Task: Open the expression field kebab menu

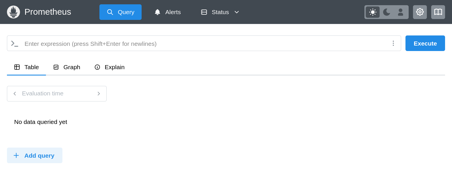Action: pos(393,43)
